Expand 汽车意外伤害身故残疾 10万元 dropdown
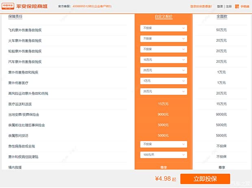The height and width of the screenshot is (188, 252). coord(164,60)
